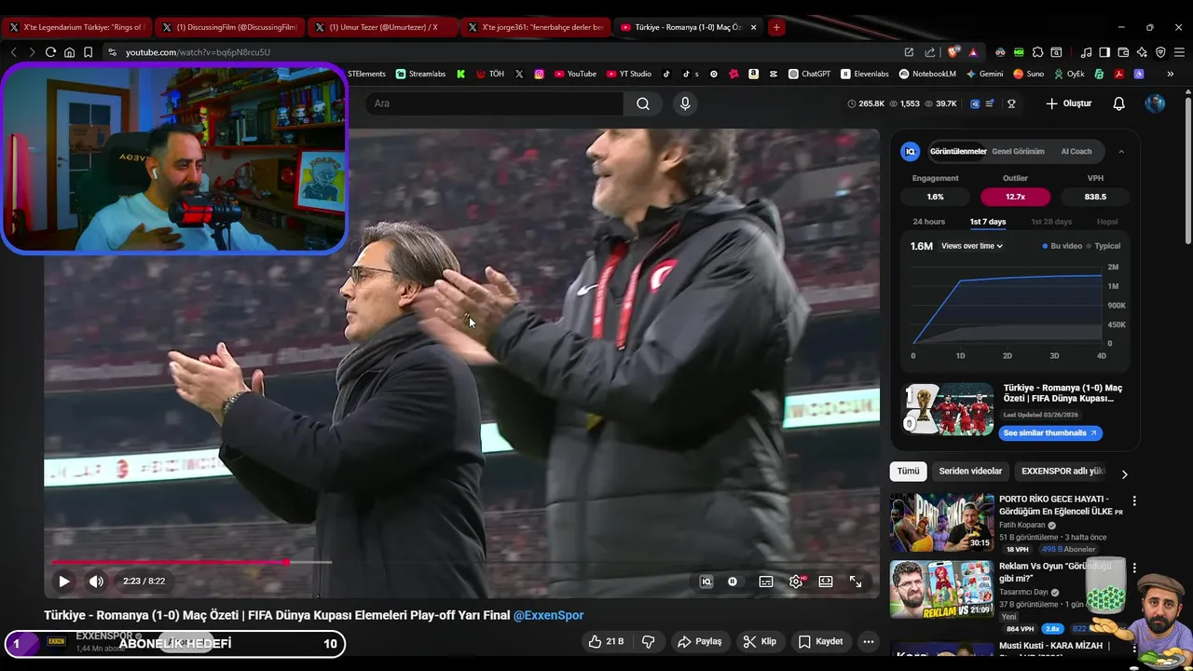Open Oluştur create menu
Screen dimensions: 1193x671
(1069, 103)
